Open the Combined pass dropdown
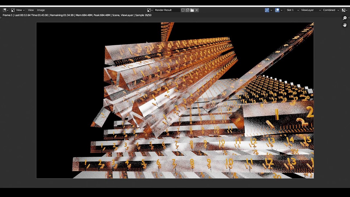The image size is (350, 197). pos(331,10)
